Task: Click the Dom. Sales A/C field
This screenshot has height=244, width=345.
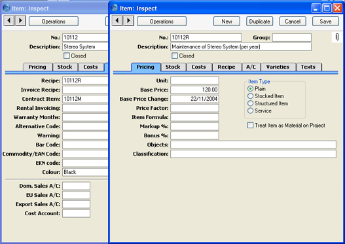Action: (x=76, y=186)
